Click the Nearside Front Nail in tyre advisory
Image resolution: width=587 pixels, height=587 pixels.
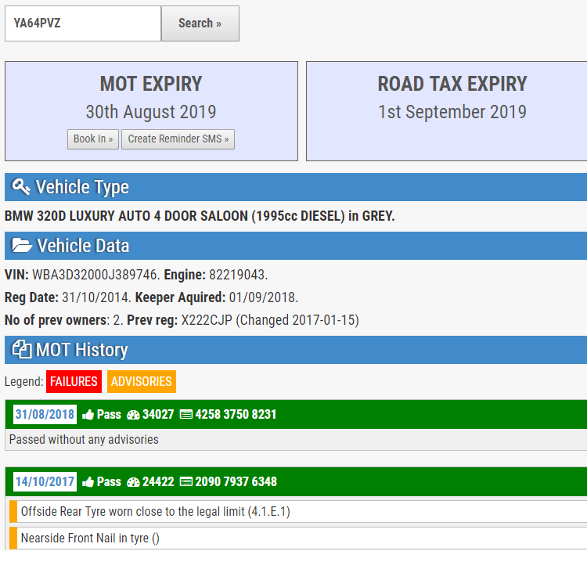298,538
